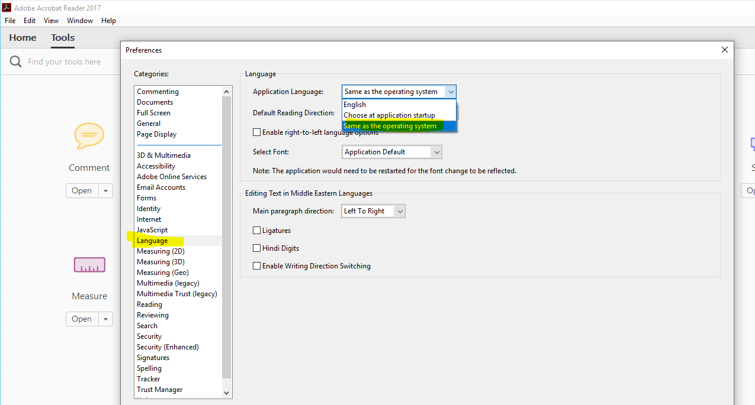
Task: Toggle the Hindi Digits checkbox
Action: 257,248
